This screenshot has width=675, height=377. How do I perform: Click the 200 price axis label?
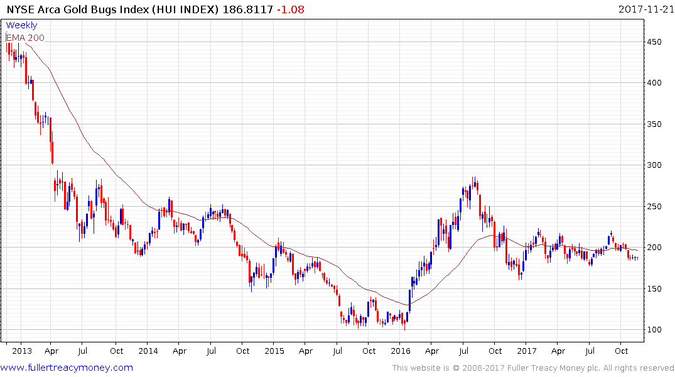pyautogui.click(x=654, y=248)
